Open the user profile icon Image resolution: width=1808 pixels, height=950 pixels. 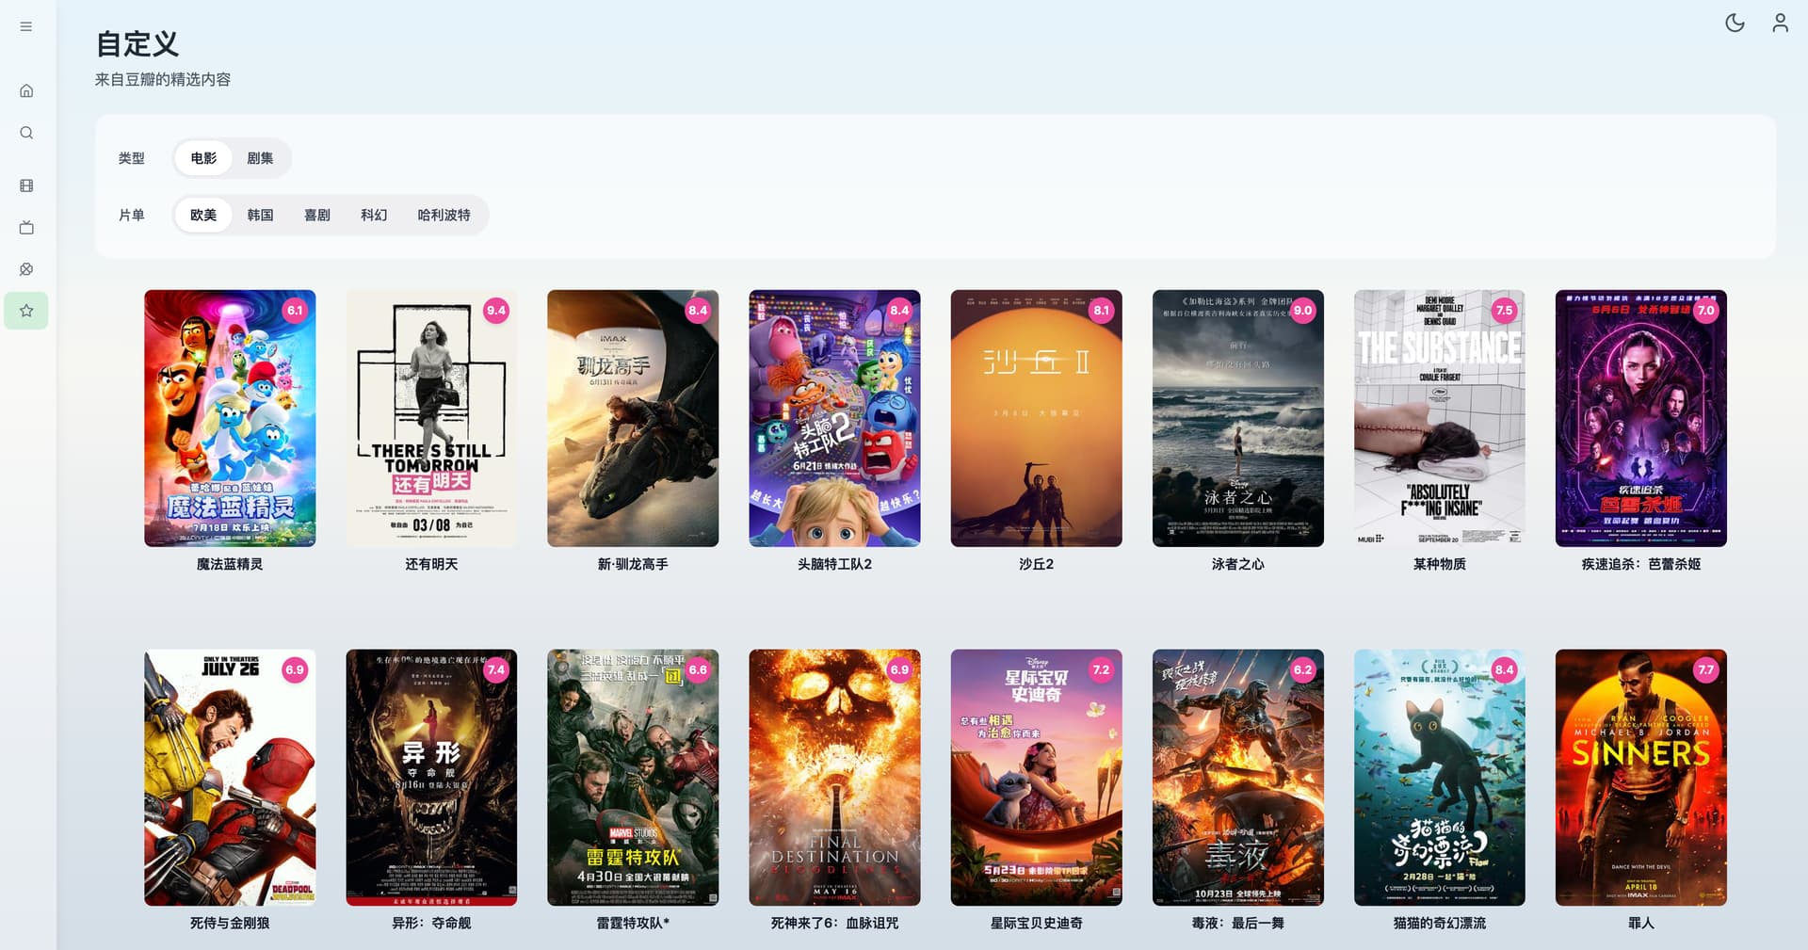1780,23
